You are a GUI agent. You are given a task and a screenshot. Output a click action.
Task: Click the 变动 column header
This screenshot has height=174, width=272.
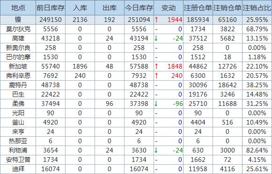169,8
